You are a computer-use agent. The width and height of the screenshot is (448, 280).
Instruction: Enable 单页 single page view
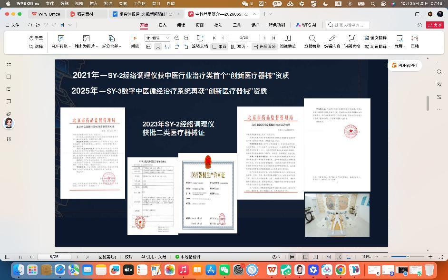pos(219,46)
